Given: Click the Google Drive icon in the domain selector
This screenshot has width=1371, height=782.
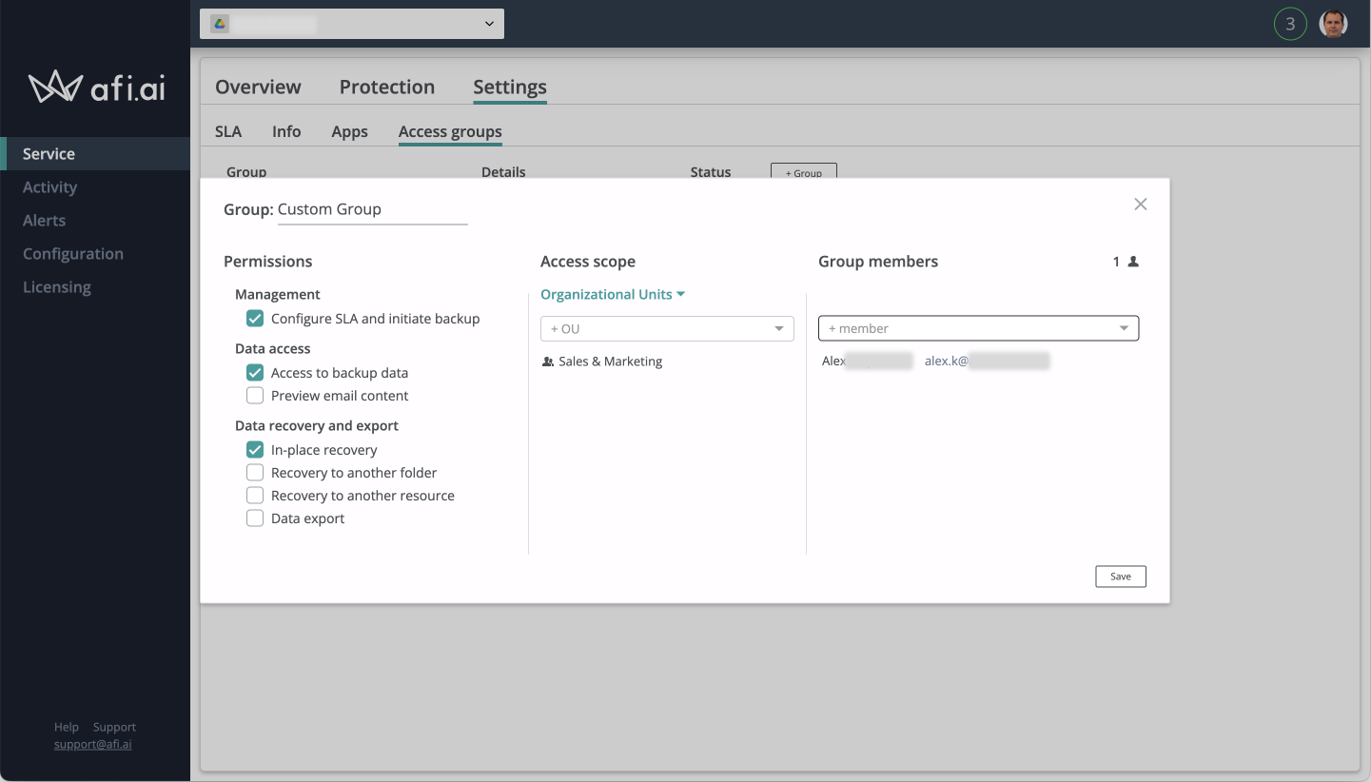Looking at the screenshot, I should click(218, 23).
